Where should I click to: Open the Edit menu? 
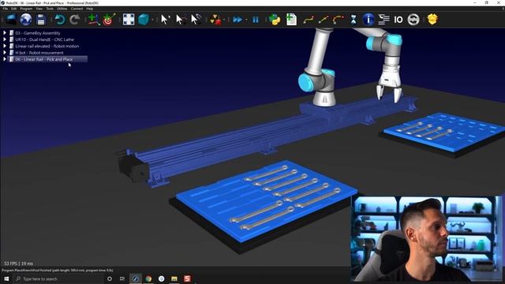point(14,9)
